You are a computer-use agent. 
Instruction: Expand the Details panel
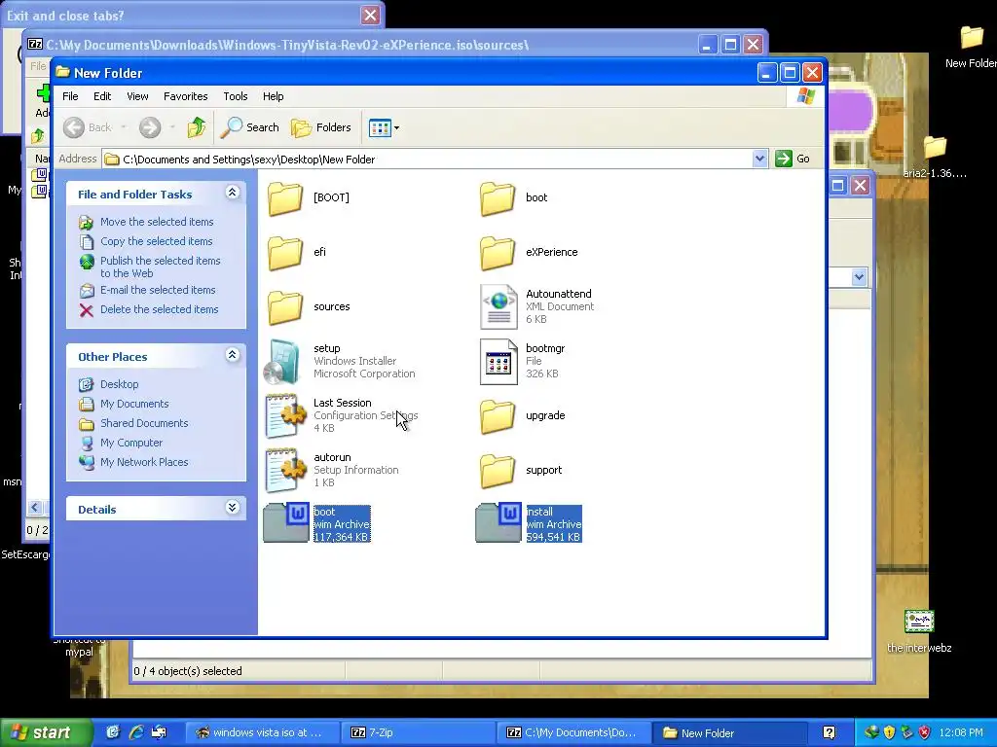click(232, 508)
